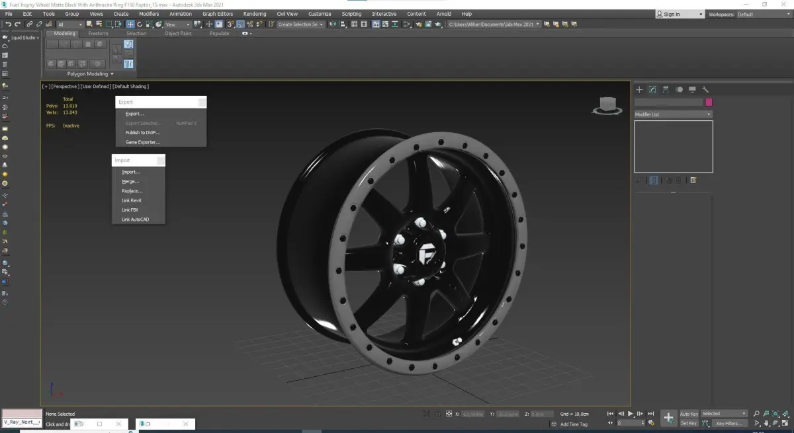The width and height of the screenshot is (794, 433).
Task: Open the Hierarchy tab in command panel
Action: 666,89
